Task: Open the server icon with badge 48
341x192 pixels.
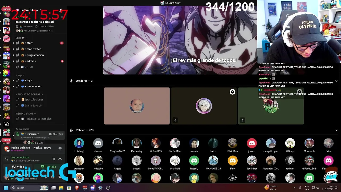Action: [x=6, y=90]
